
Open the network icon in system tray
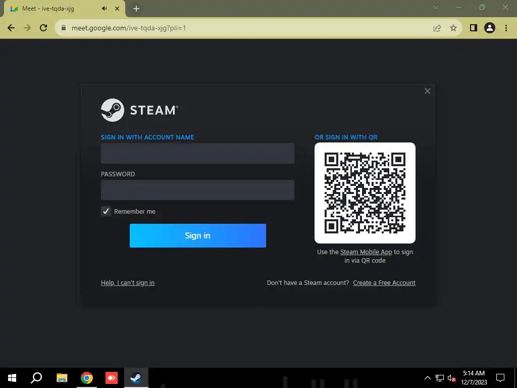pyautogui.click(x=440, y=378)
